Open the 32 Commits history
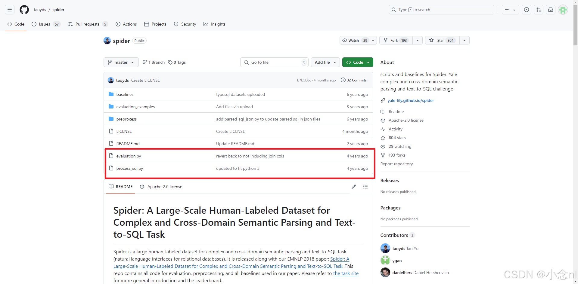Image resolution: width=578 pixels, height=284 pixels. [x=354, y=80]
